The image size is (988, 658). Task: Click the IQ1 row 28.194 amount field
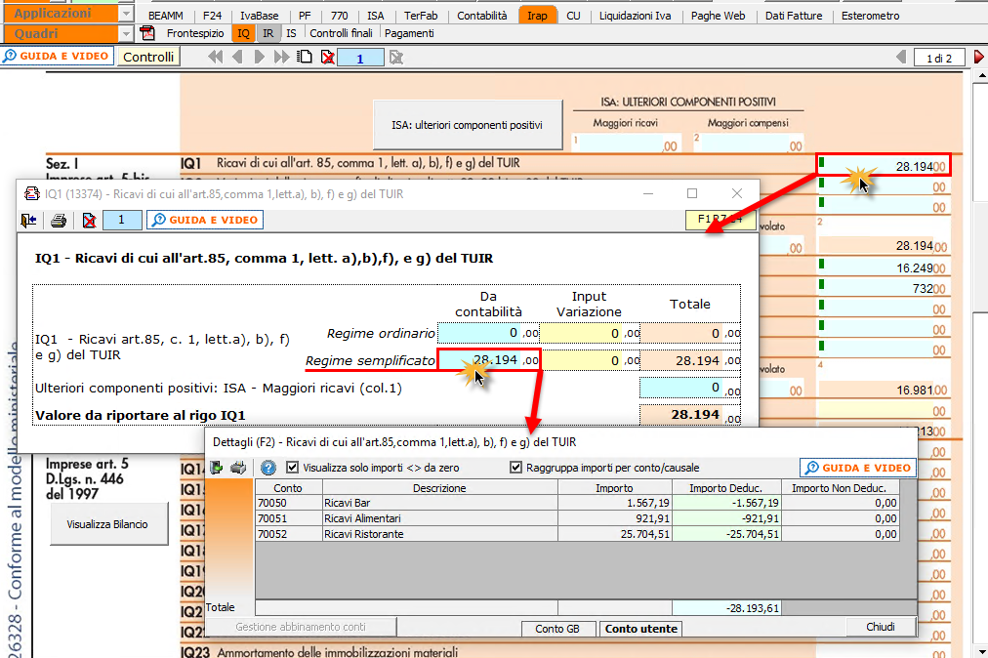tap(884, 166)
